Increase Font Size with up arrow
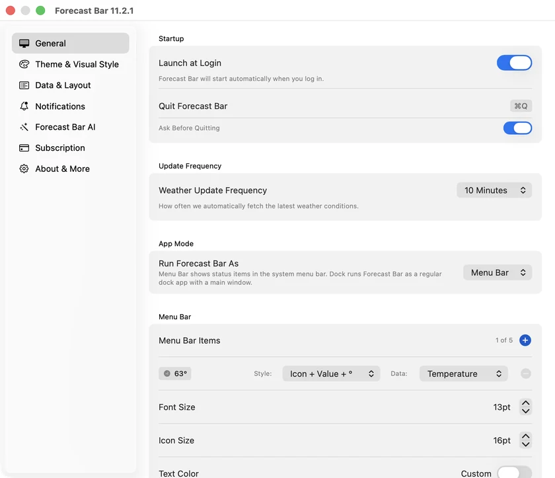Viewport: 555px width, 478px height. [x=526, y=403]
